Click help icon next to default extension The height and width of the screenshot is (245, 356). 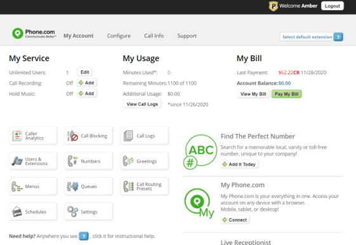pyautogui.click(x=338, y=37)
